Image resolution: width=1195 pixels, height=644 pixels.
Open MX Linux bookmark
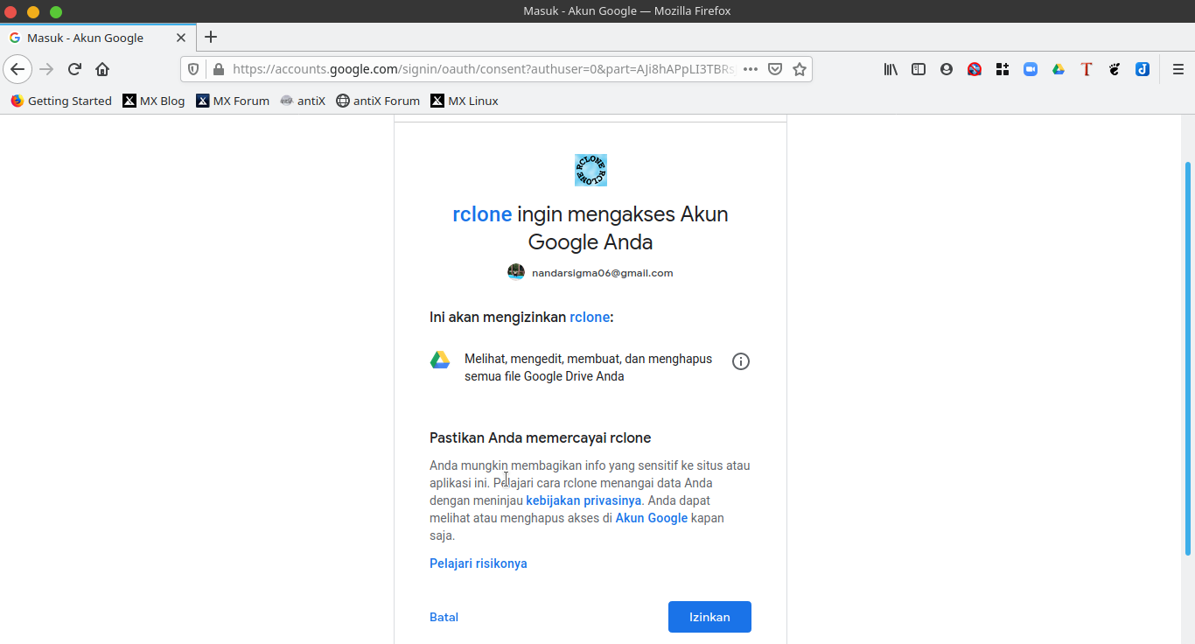coord(465,101)
